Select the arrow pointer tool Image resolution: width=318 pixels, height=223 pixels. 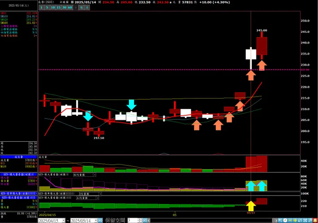click(280, 220)
